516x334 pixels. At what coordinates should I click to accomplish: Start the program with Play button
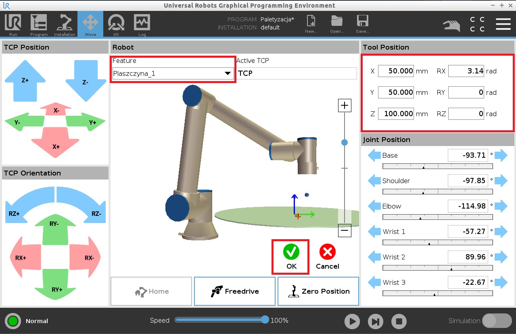point(352,321)
